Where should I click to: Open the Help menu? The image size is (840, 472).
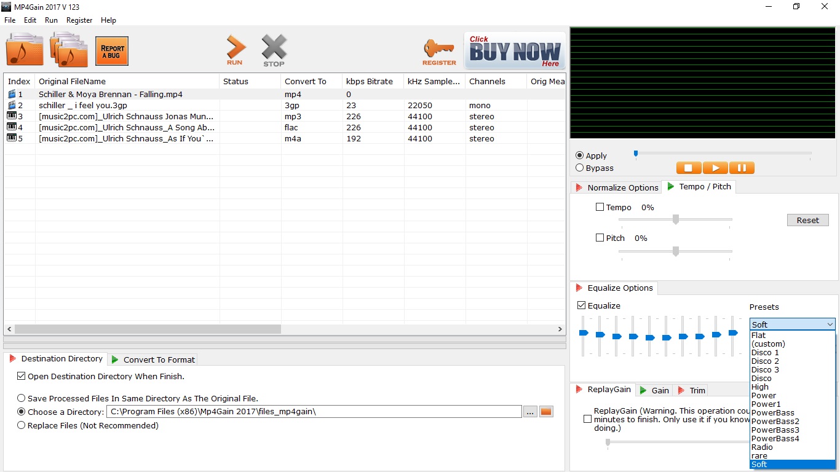(x=108, y=20)
